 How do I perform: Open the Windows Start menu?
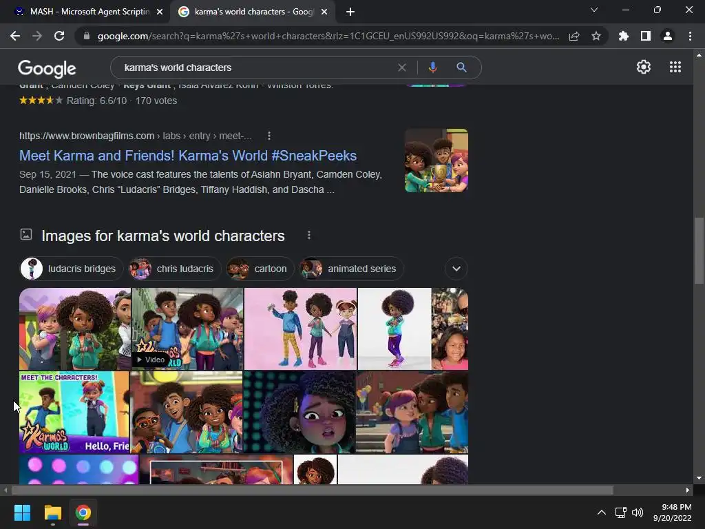coord(22,512)
